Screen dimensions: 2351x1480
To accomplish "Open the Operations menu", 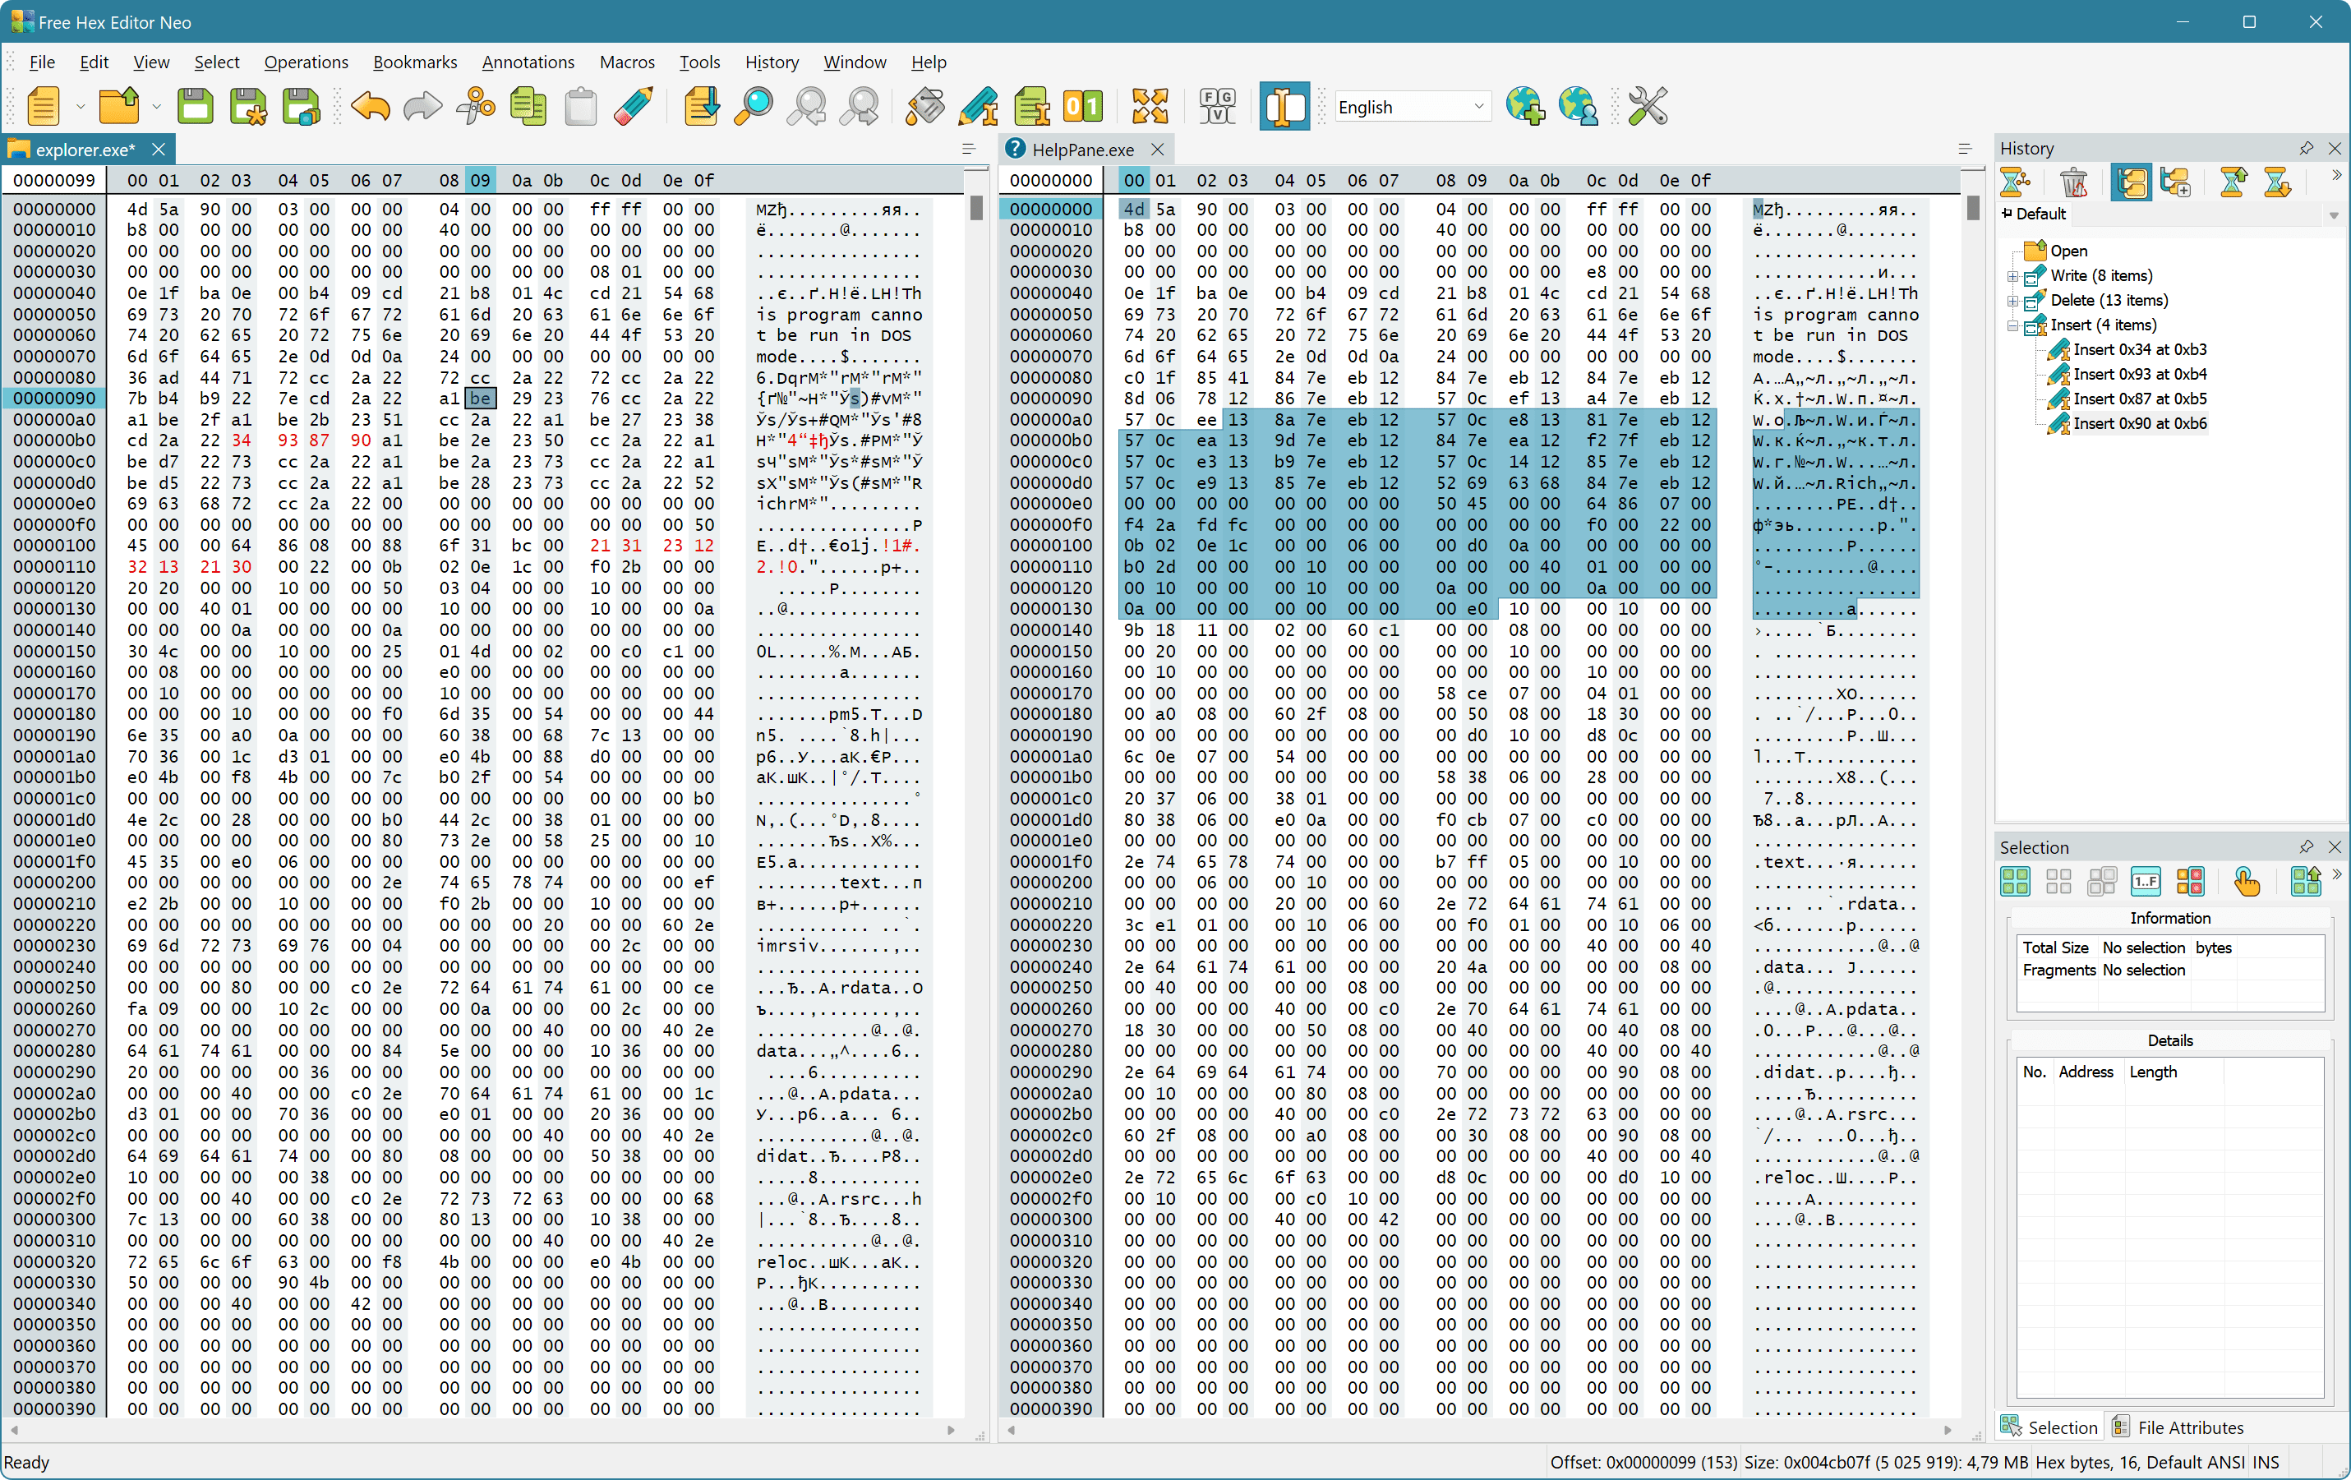I will (303, 62).
